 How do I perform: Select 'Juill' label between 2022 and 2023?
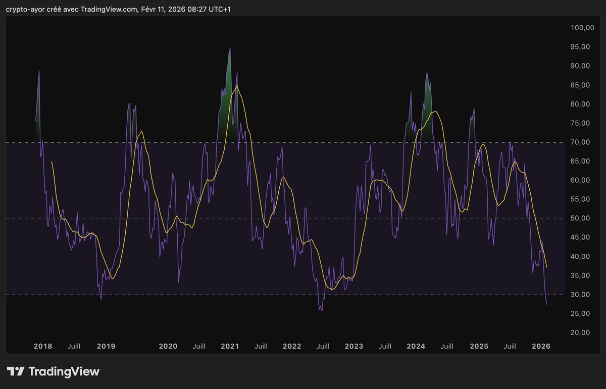pos(323,347)
